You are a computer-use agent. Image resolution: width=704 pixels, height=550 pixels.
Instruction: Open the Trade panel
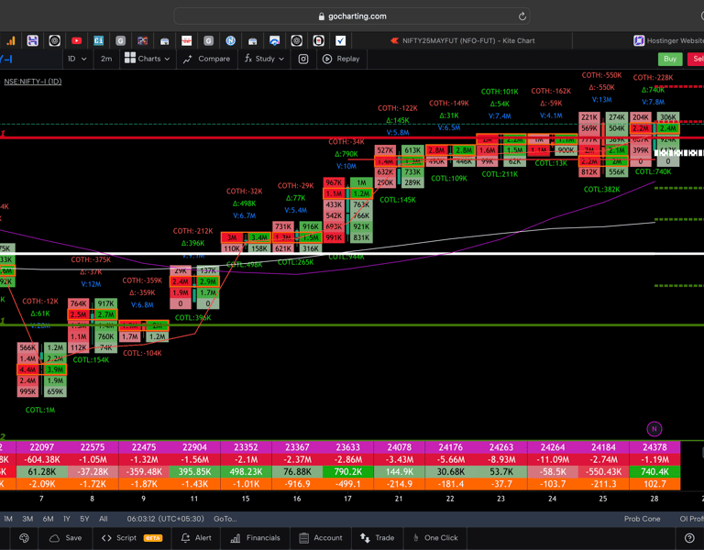[377, 538]
